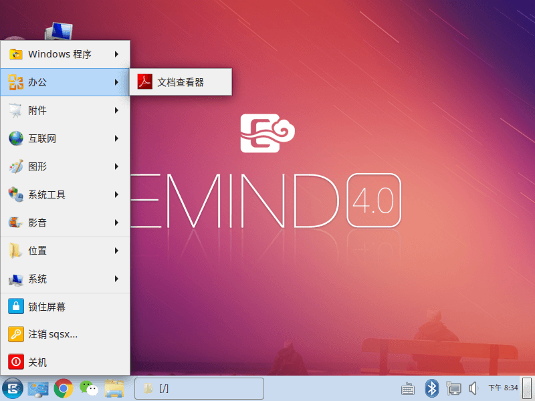
Task: Expand the 附件 submenu arrow
Action: point(116,110)
